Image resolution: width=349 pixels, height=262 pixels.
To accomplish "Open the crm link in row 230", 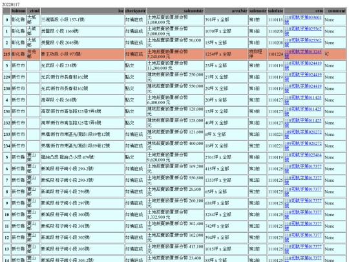I will 303,89.
